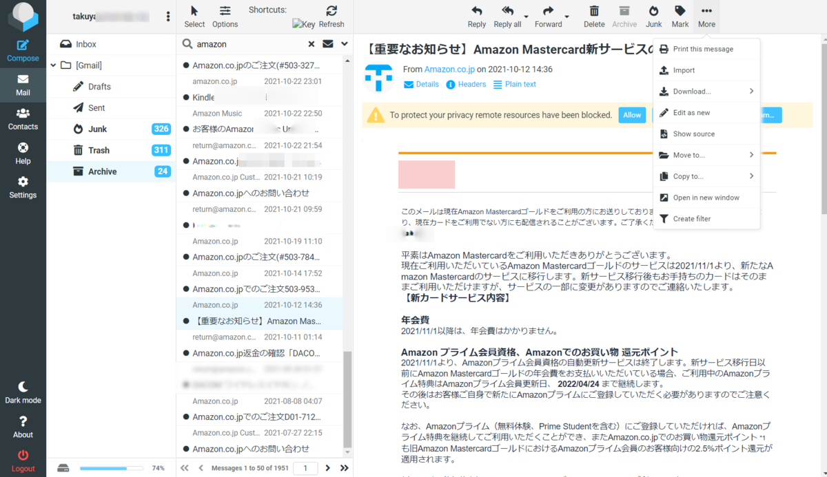Click the search magnifier icon
Image resolution: width=827 pixels, height=477 pixels.
click(x=187, y=44)
